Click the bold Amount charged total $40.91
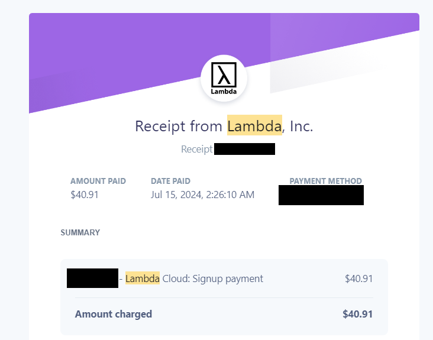The height and width of the screenshot is (340, 433). tap(357, 314)
